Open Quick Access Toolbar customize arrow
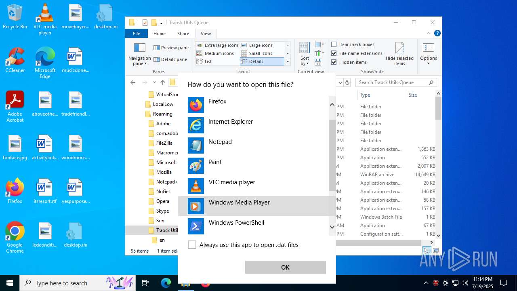The height and width of the screenshot is (291, 517). (161, 23)
